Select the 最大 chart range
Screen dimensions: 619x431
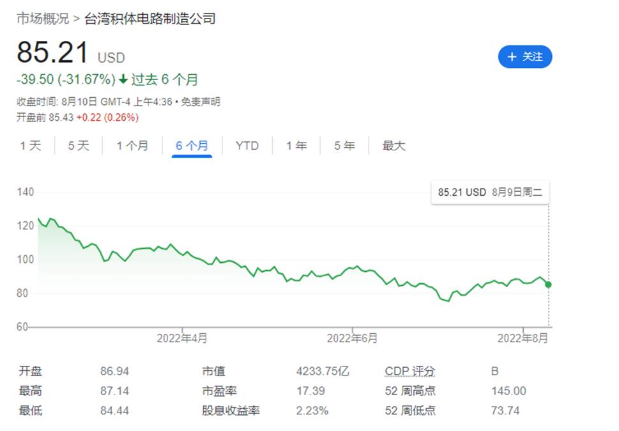tap(394, 146)
